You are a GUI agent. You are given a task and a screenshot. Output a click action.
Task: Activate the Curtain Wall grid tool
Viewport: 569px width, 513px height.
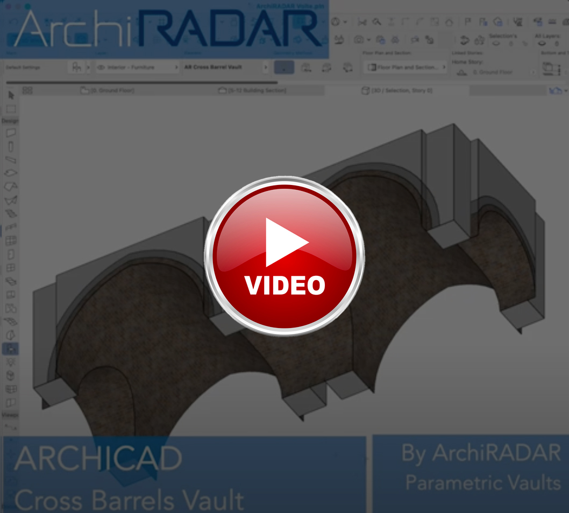click(x=11, y=241)
